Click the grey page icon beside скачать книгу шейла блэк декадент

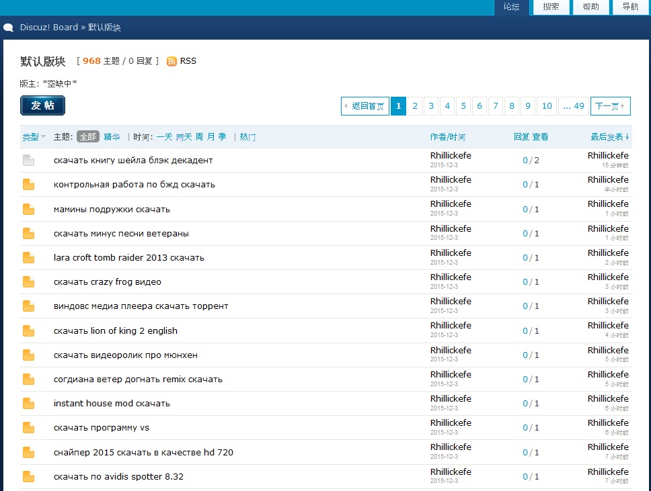point(29,160)
